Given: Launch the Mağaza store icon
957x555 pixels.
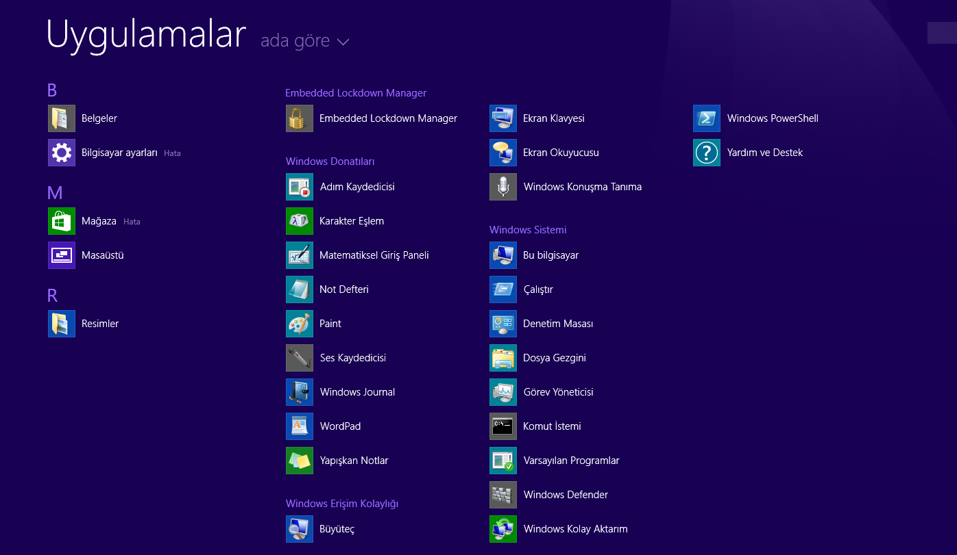Looking at the screenshot, I should point(62,221).
